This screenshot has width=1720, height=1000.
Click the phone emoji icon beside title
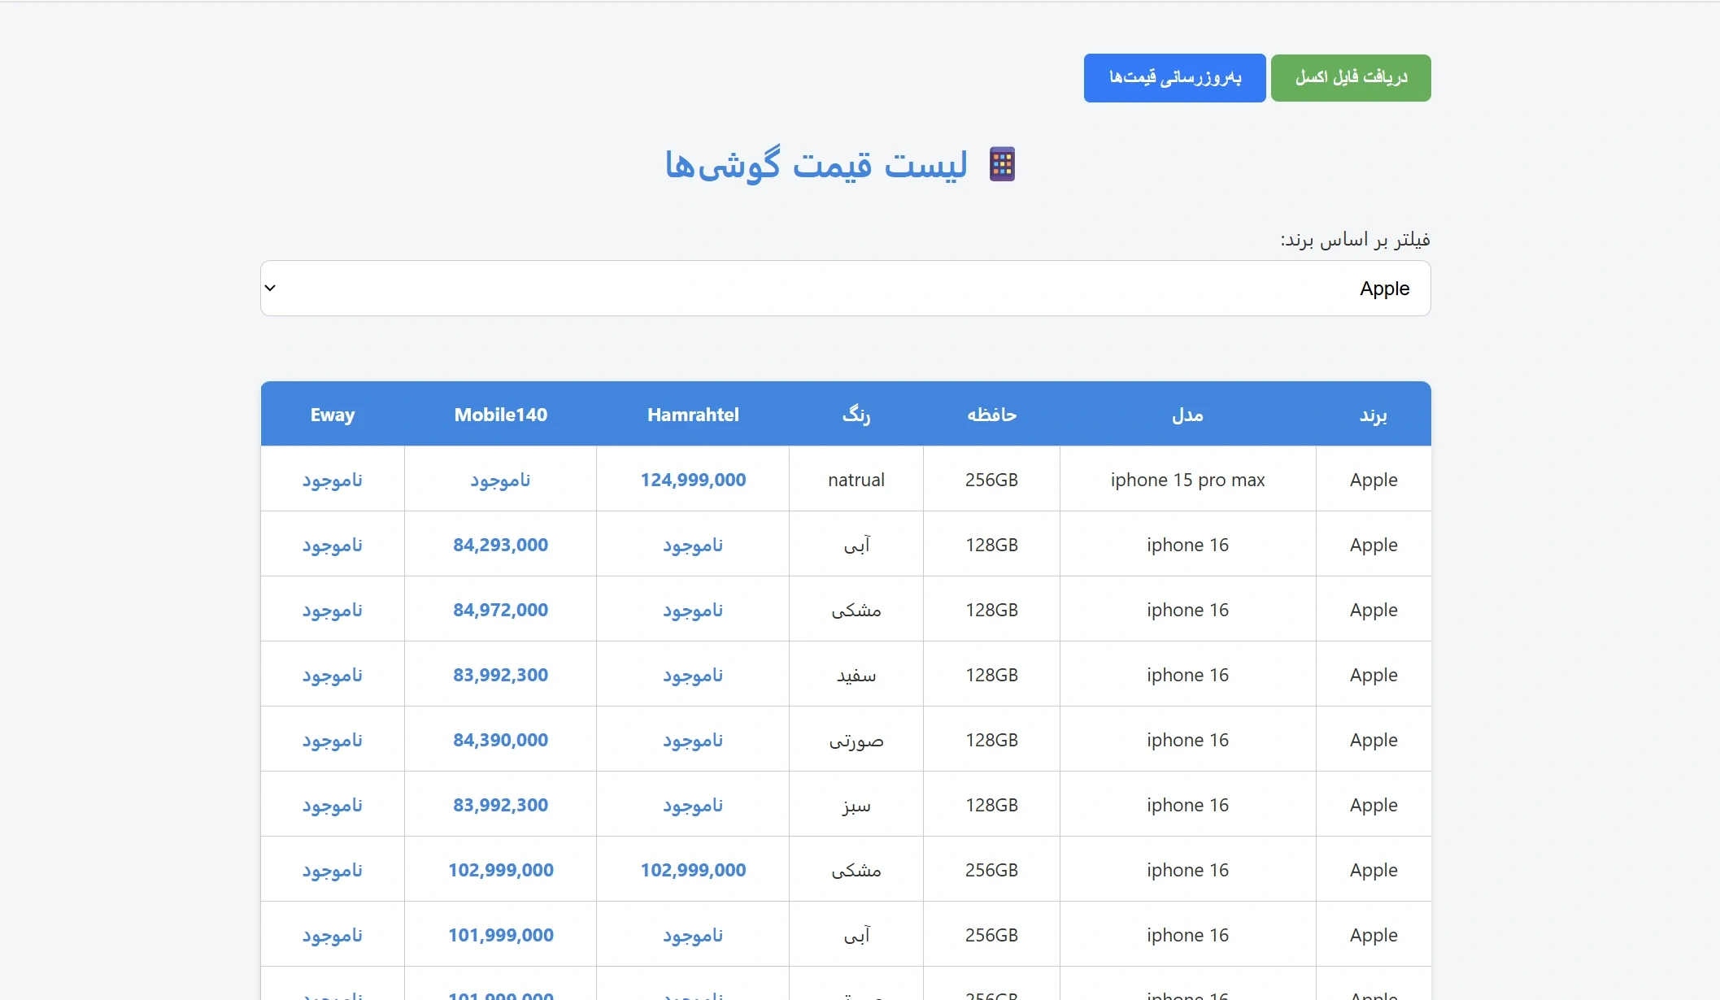point(1002,164)
